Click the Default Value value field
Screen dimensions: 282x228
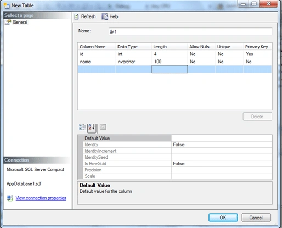(222, 138)
